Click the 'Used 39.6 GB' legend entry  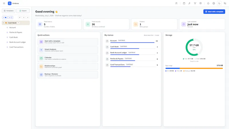(200, 59)
